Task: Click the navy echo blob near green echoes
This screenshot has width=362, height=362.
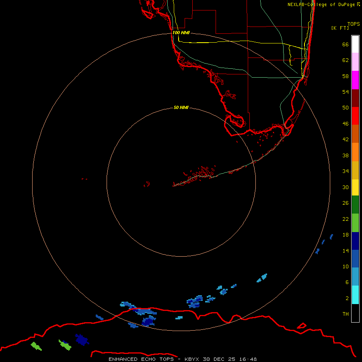Action: tap(82, 339)
